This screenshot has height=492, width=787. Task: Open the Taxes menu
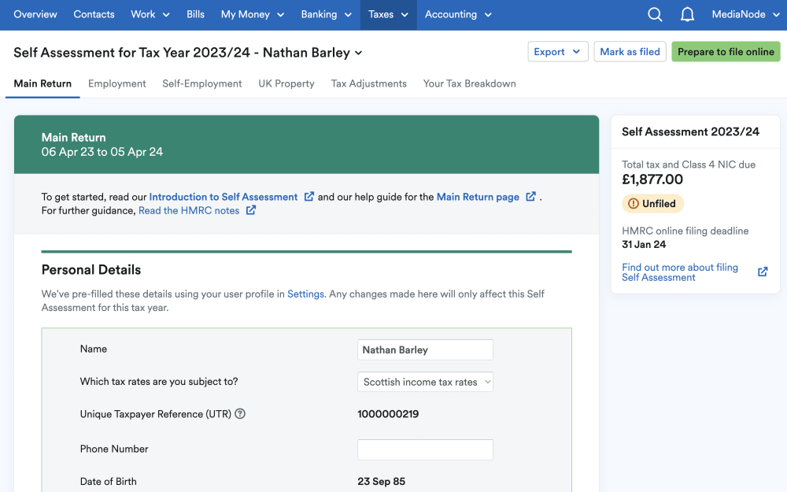pyautogui.click(x=389, y=15)
